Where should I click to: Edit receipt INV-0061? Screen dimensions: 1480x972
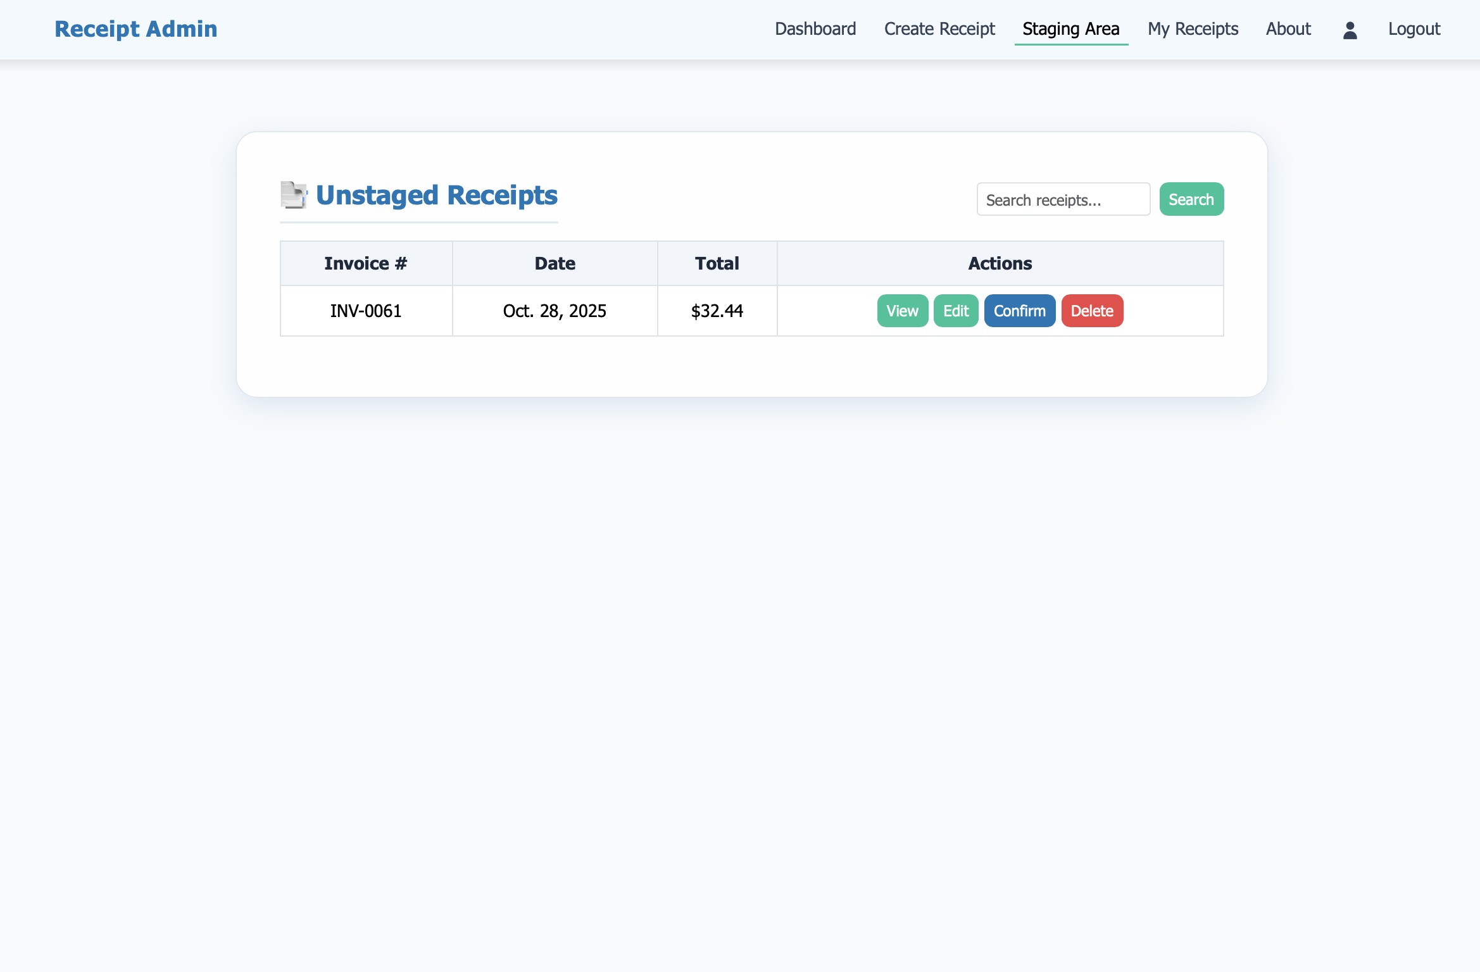click(x=956, y=311)
